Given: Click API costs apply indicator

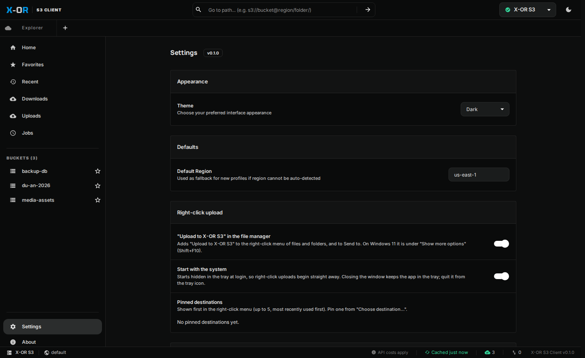Looking at the screenshot, I should click(x=390, y=352).
